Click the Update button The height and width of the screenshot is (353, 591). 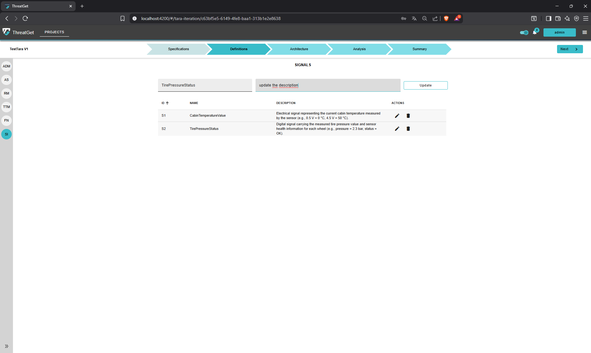[x=425, y=85]
